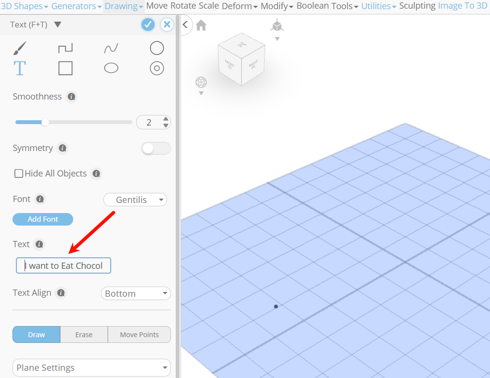
Task: Open Smoothness info tooltip icon
Action: click(x=72, y=97)
